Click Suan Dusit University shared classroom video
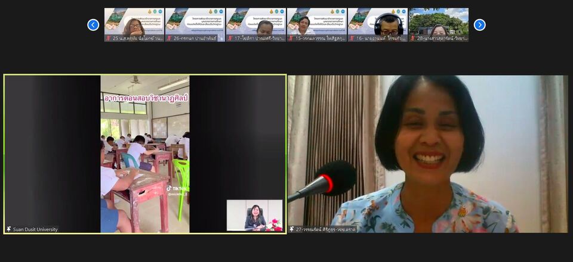This screenshot has width=573, height=262. tap(145, 154)
